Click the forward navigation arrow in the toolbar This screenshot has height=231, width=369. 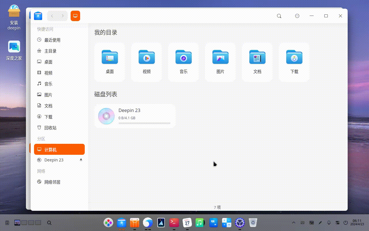click(62, 16)
